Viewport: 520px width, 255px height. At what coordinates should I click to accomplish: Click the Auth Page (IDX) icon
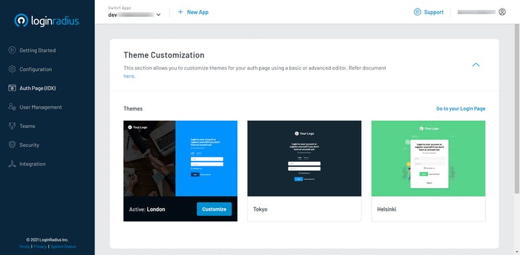coord(12,88)
